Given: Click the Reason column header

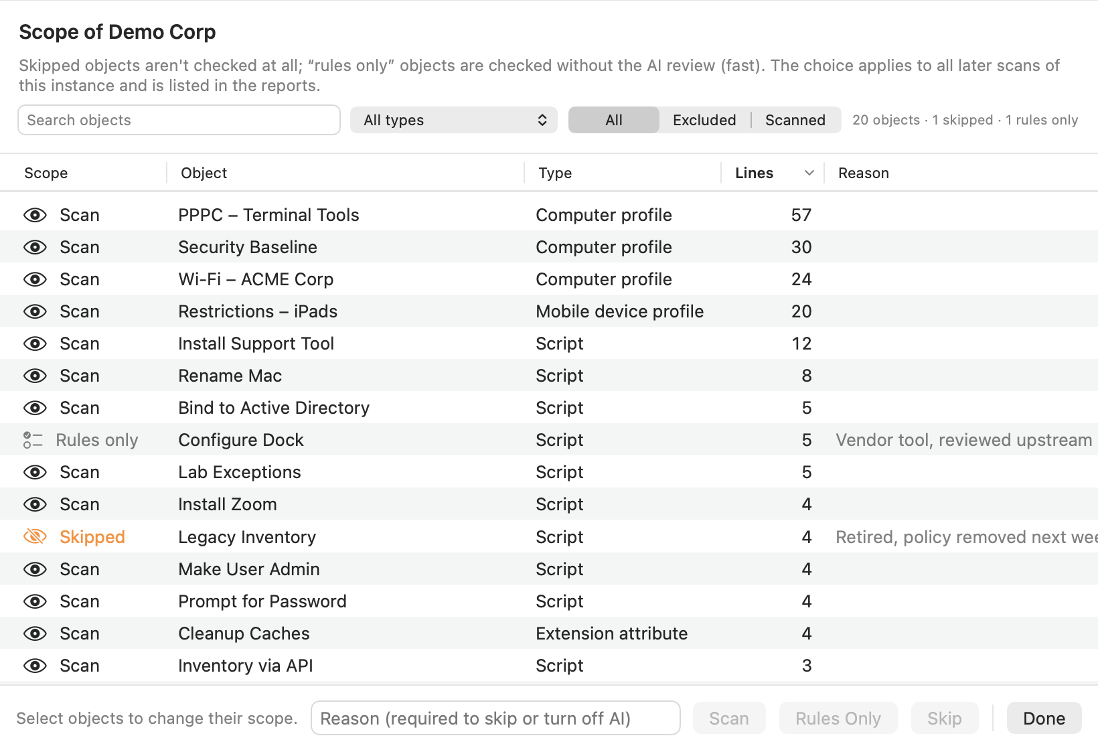Looking at the screenshot, I should click(x=961, y=173).
